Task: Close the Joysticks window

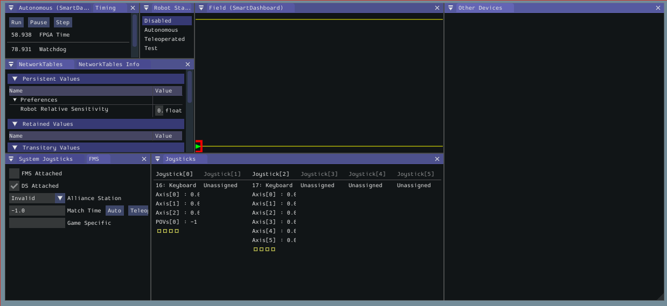Action: pyautogui.click(x=437, y=159)
